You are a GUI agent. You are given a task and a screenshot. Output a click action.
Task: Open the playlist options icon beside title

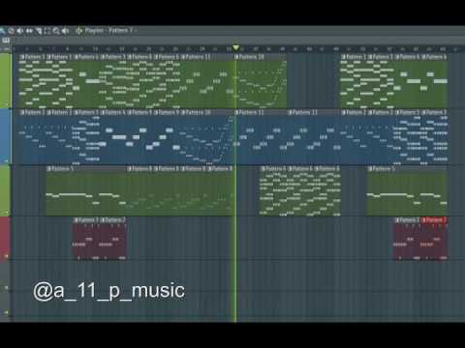79,31
